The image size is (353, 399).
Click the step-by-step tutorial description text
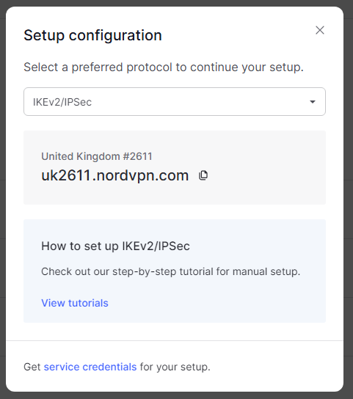click(171, 271)
